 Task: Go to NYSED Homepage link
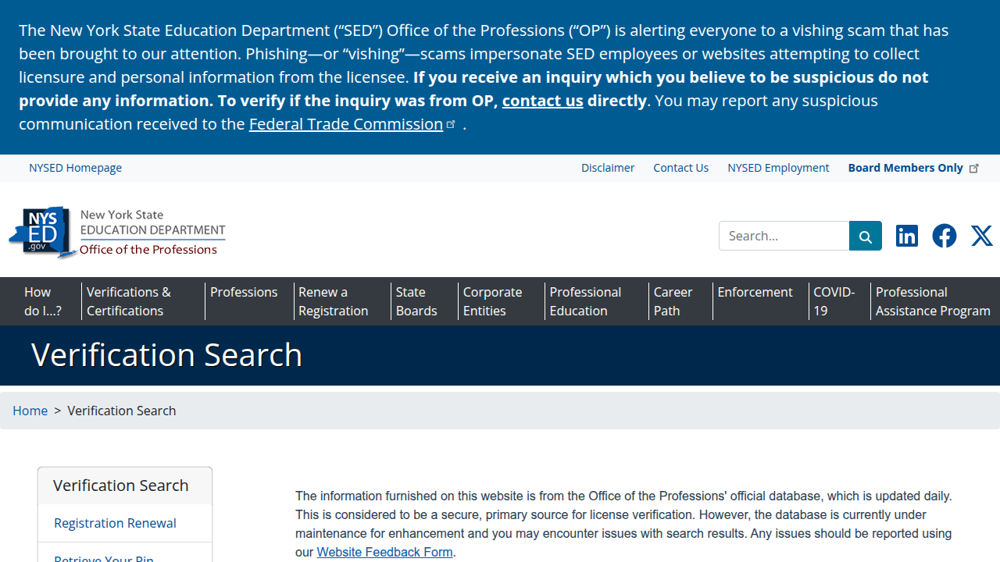pos(75,168)
